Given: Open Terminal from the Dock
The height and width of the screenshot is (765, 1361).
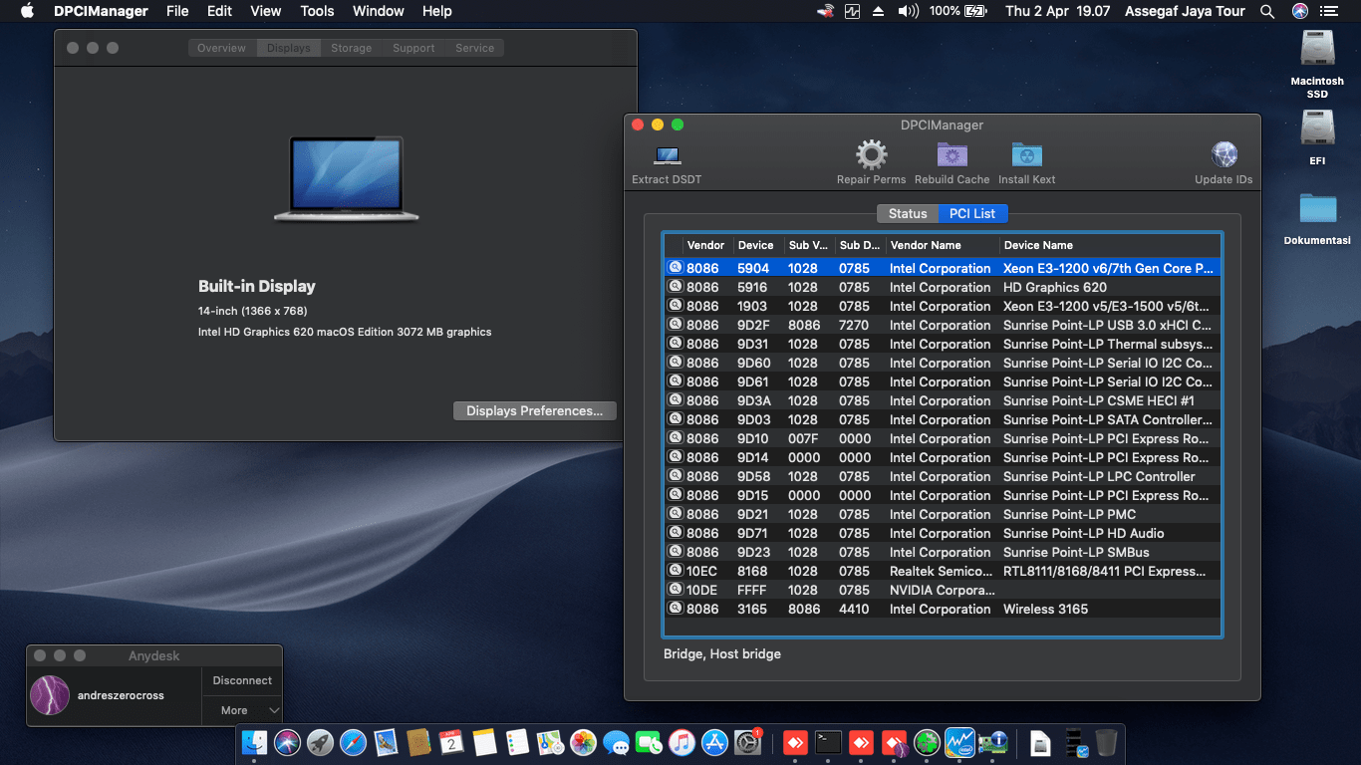Looking at the screenshot, I should (x=828, y=742).
